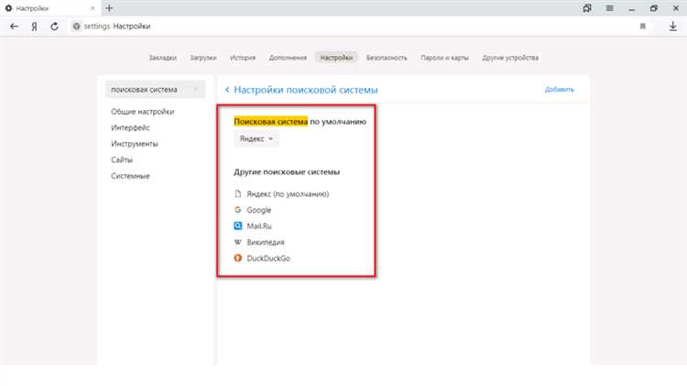Clear the settings search field with X
The width and height of the screenshot is (687, 386).
pyautogui.click(x=195, y=89)
